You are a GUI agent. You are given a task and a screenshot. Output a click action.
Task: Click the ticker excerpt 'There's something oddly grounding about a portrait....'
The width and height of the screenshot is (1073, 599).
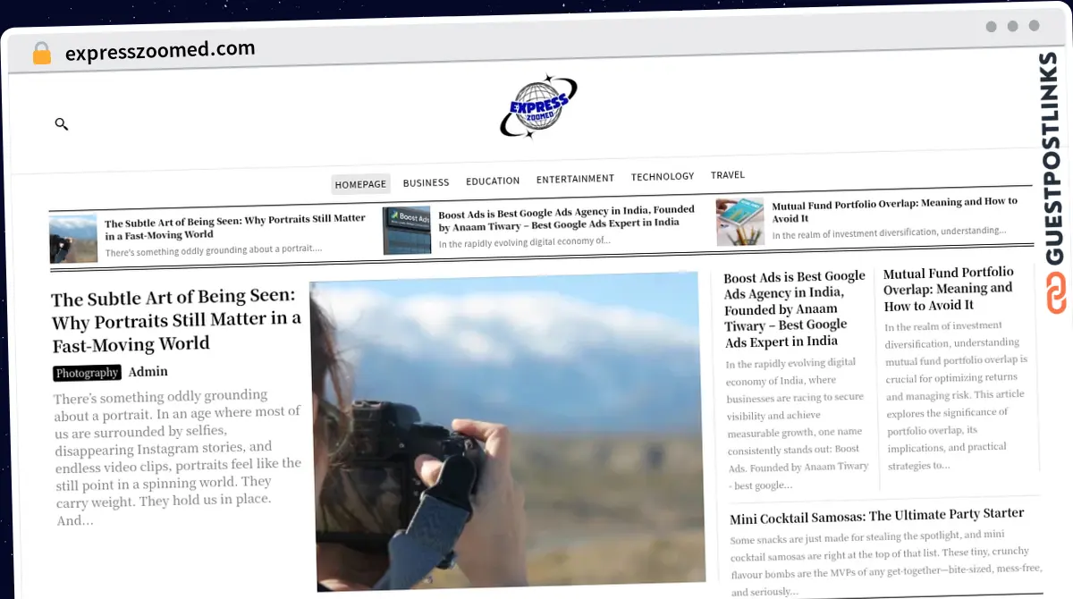(x=213, y=250)
